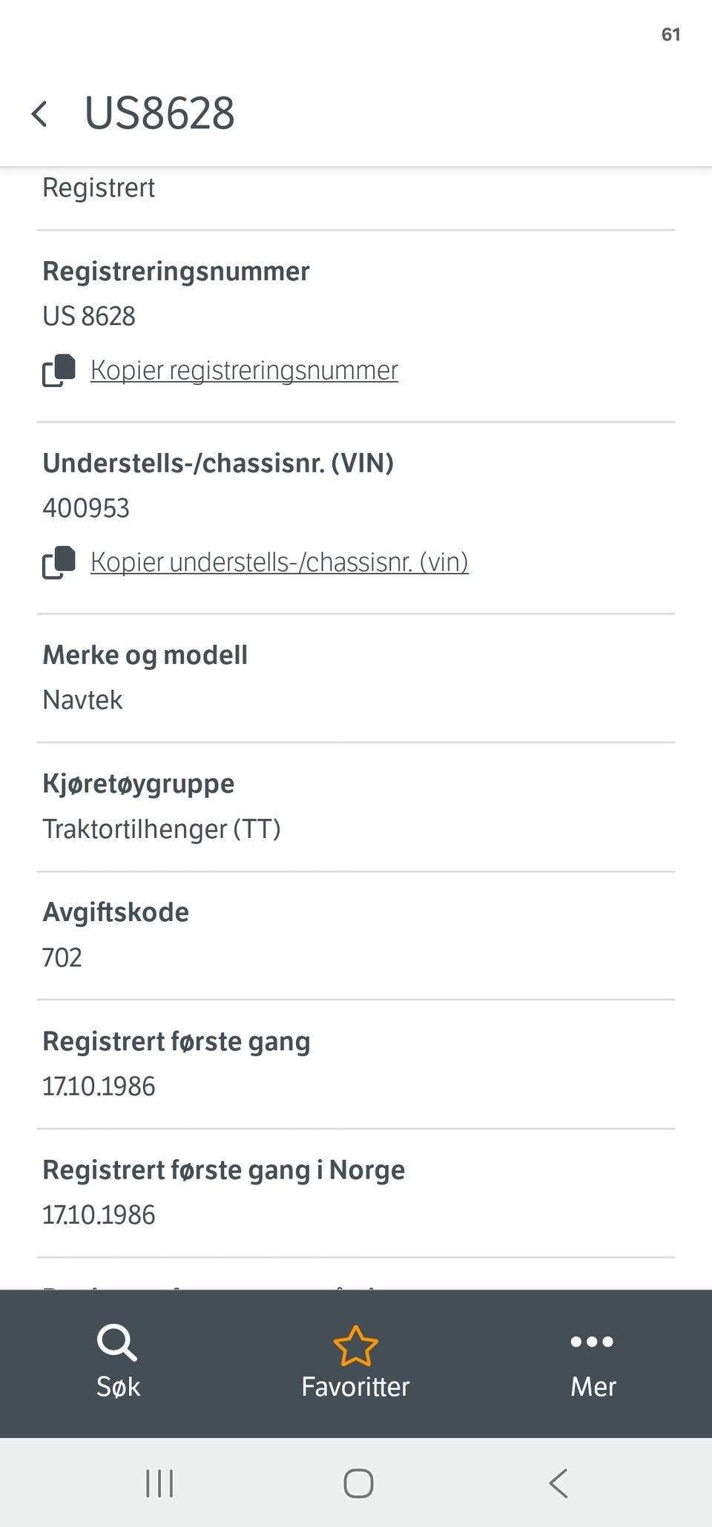The width and height of the screenshot is (712, 1527).
Task: Tap the Traktortilhenger (TT) vehicle group value
Action: 162,828
